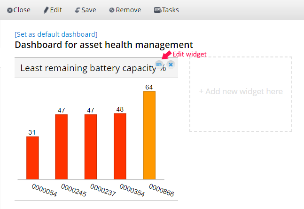The height and width of the screenshot is (209, 304).
Task: Click the bar labeled 48
Action: [x=120, y=146]
